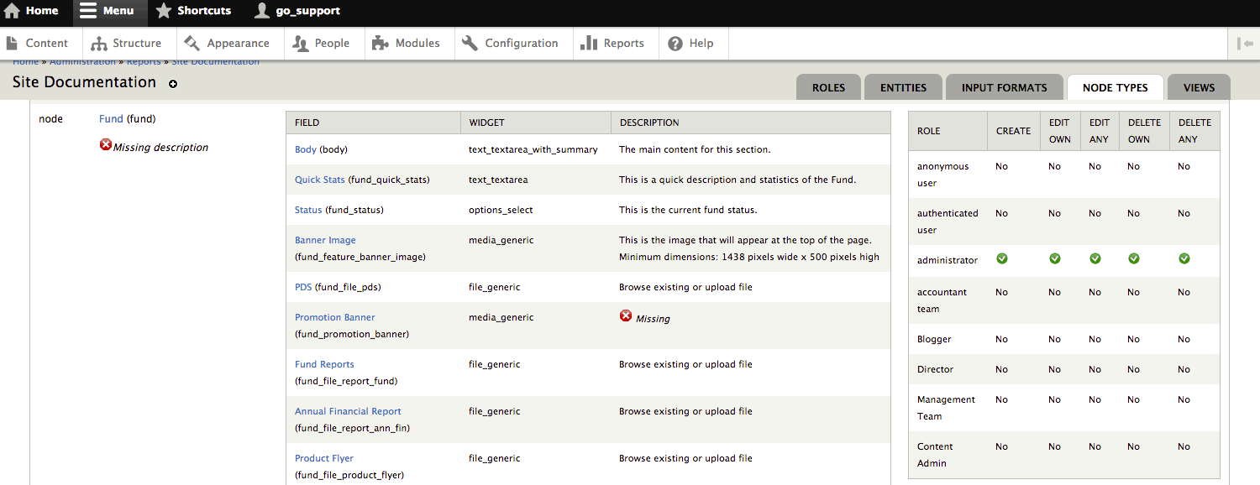Open the Shortcuts star icon
This screenshot has width=1260, height=485.
click(164, 11)
